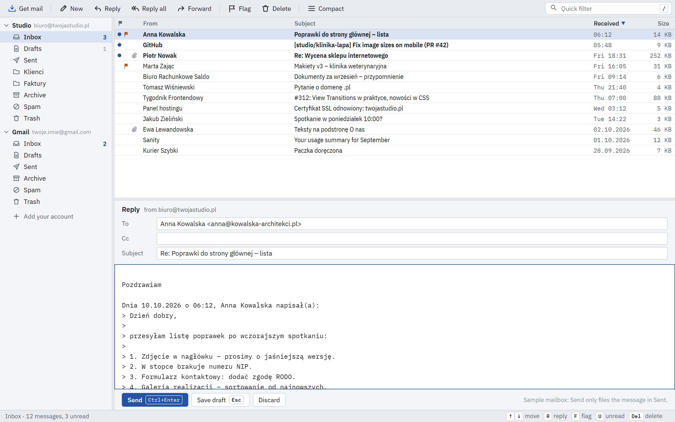Open the Studio Sent folder
The height and width of the screenshot is (422, 675).
[x=56, y=60]
